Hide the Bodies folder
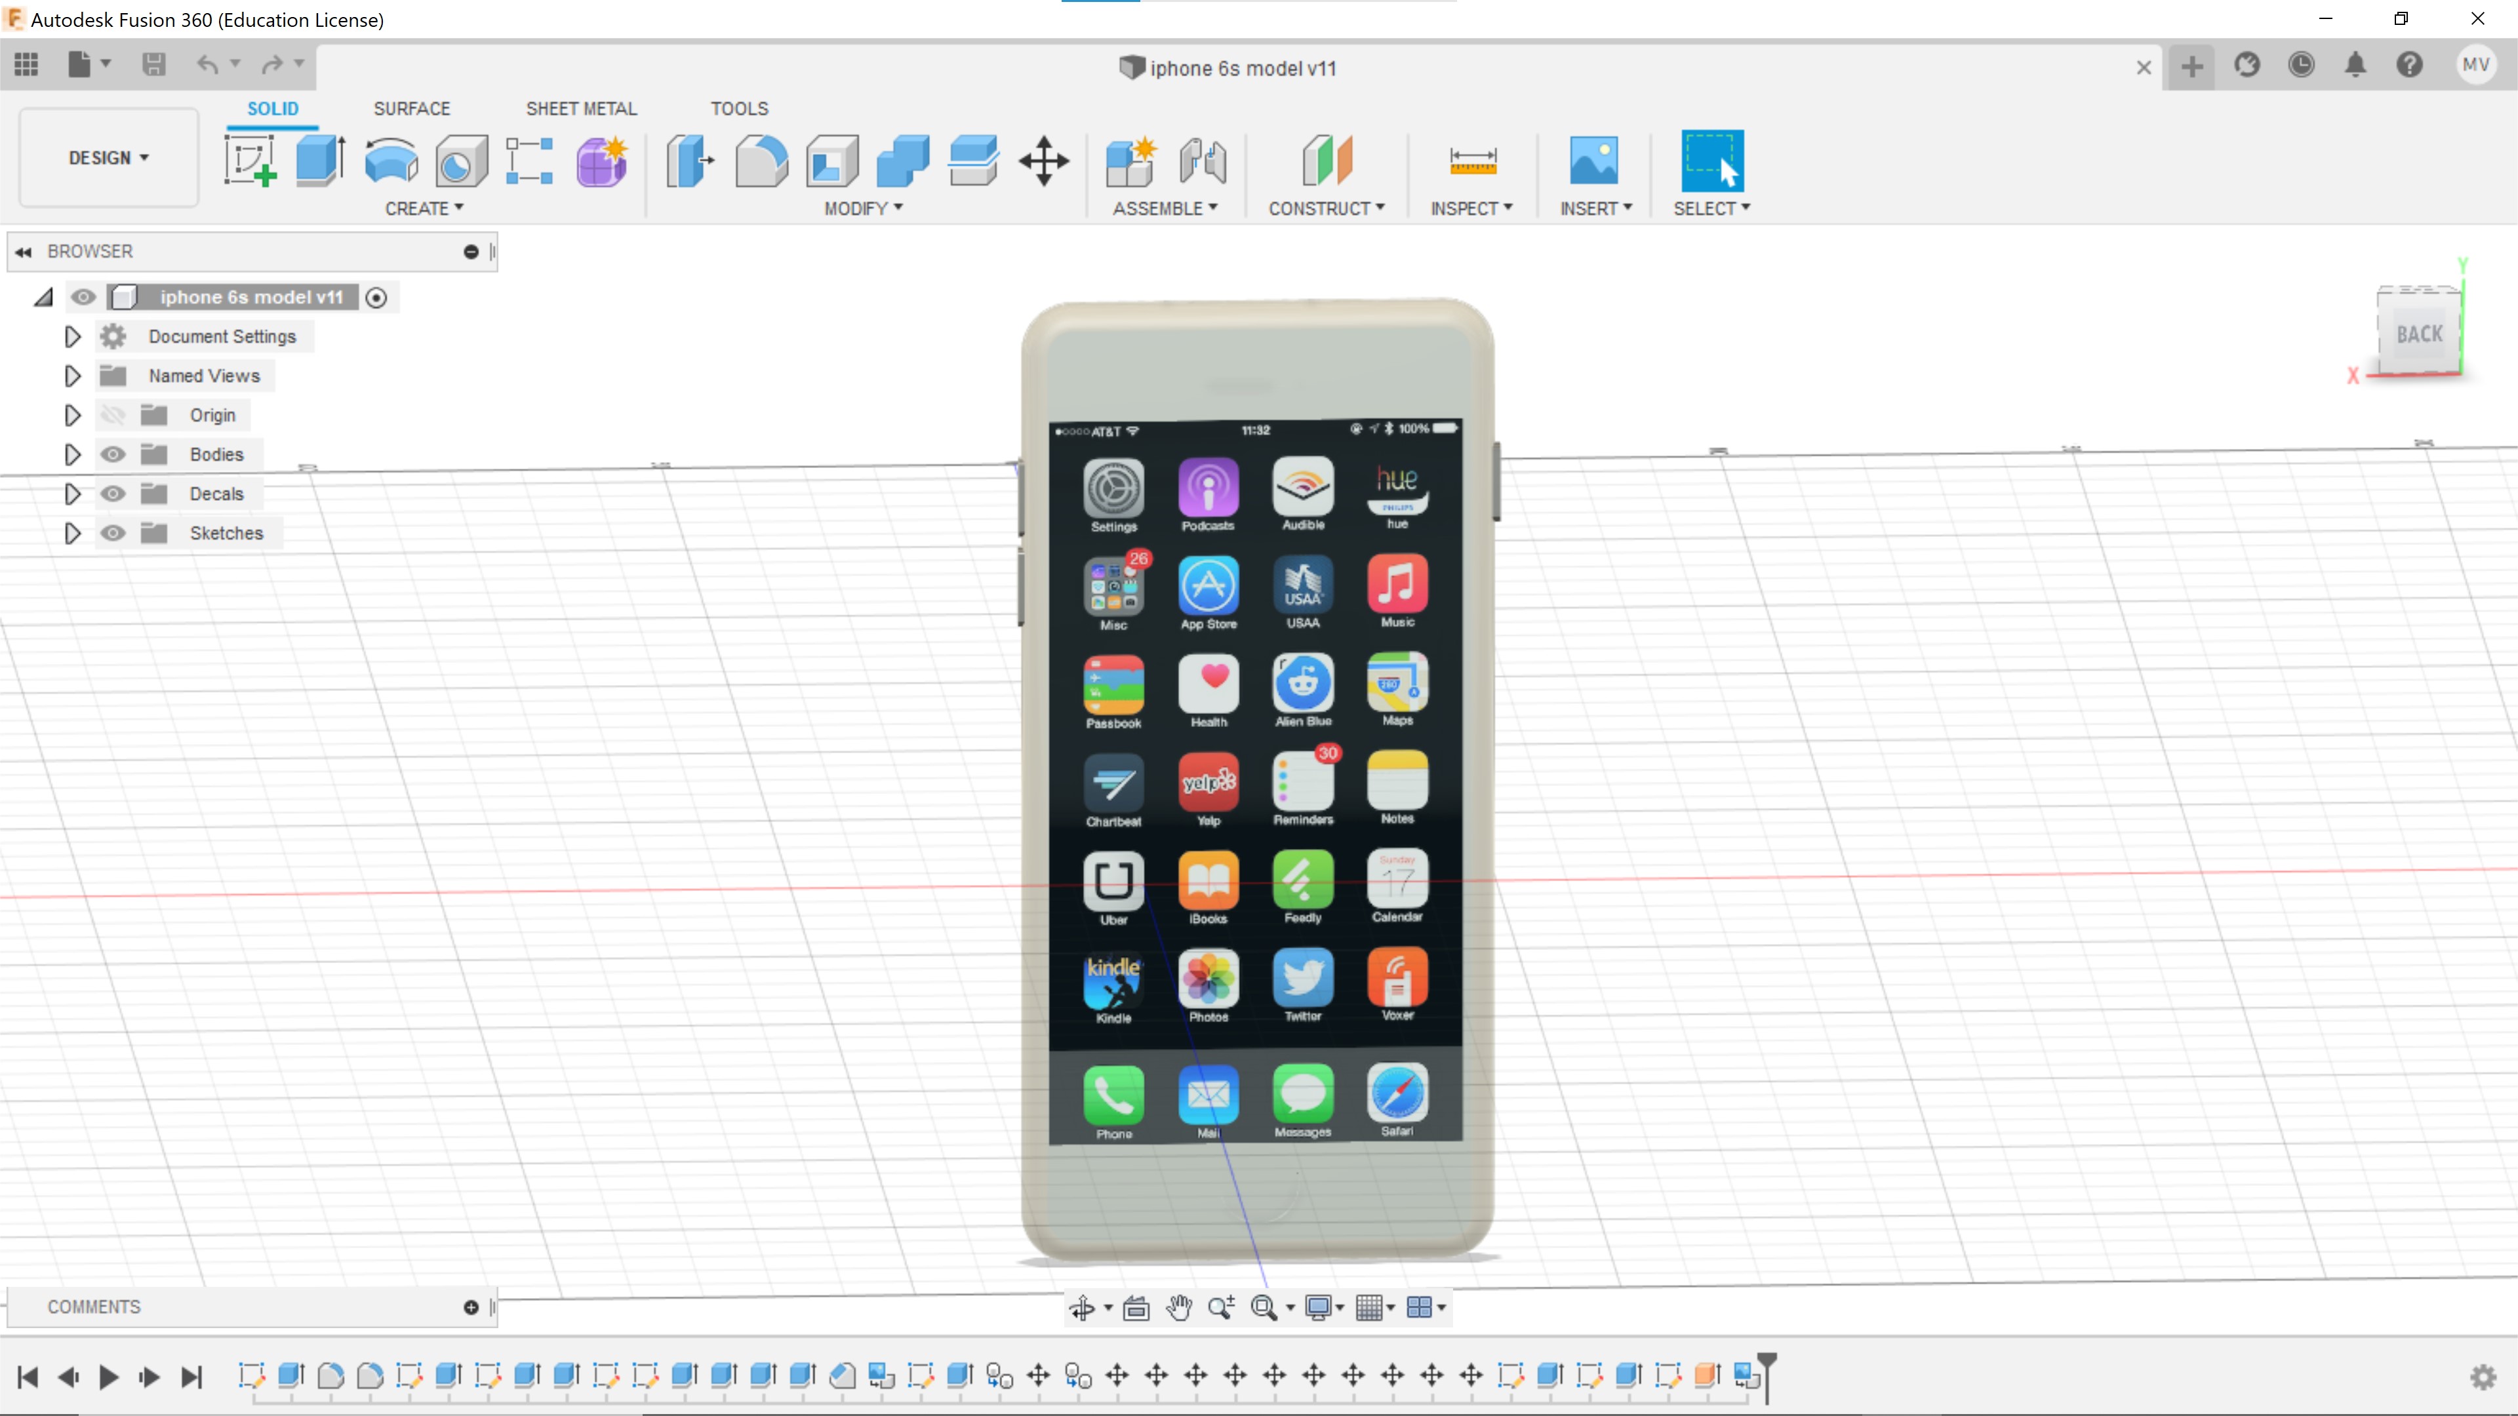The image size is (2518, 1416). 113,454
